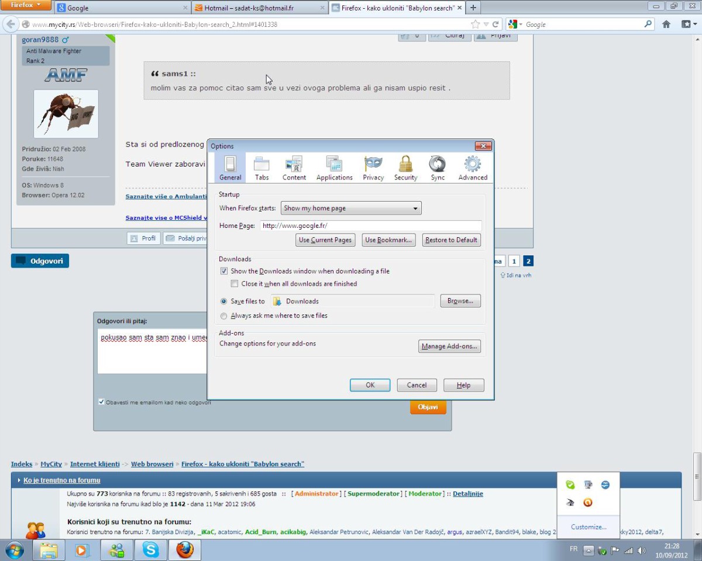Toggle Obavesti me emailom checkbox
Viewport: 702px width, 561px height.
coord(102,402)
